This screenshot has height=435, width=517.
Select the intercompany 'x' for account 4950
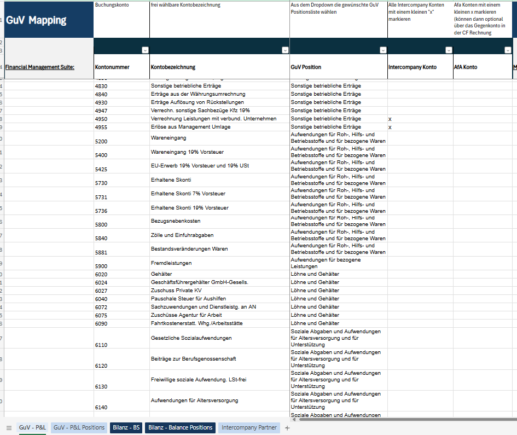[420, 119]
